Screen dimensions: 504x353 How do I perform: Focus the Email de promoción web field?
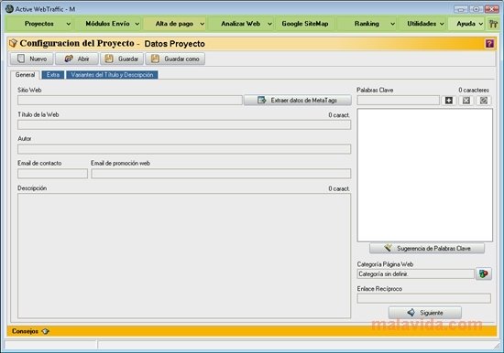[x=221, y=174]
